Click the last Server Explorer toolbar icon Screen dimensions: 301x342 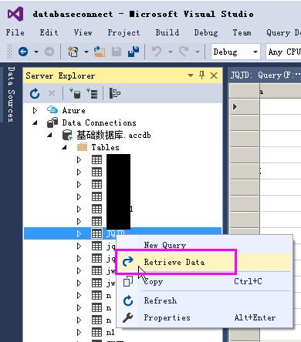tap(115, 93)
